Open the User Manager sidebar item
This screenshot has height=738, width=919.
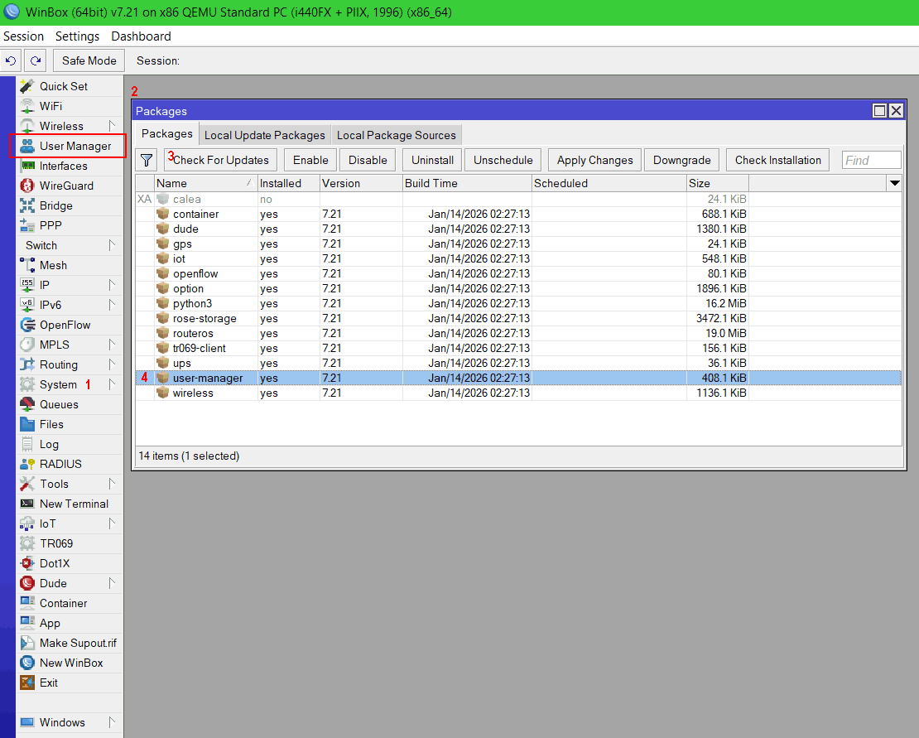click(75, 146)
